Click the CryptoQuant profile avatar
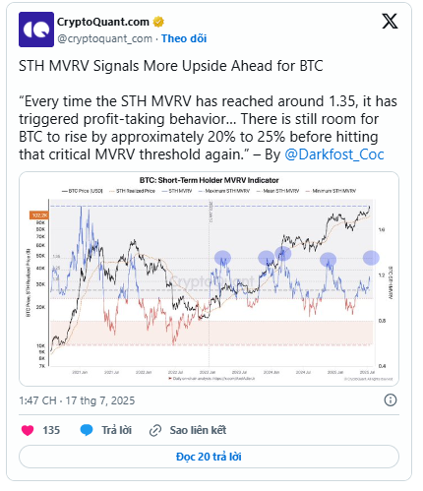This screenshot has width=423, height=491. pyautogui.click(x=36, y=30)
